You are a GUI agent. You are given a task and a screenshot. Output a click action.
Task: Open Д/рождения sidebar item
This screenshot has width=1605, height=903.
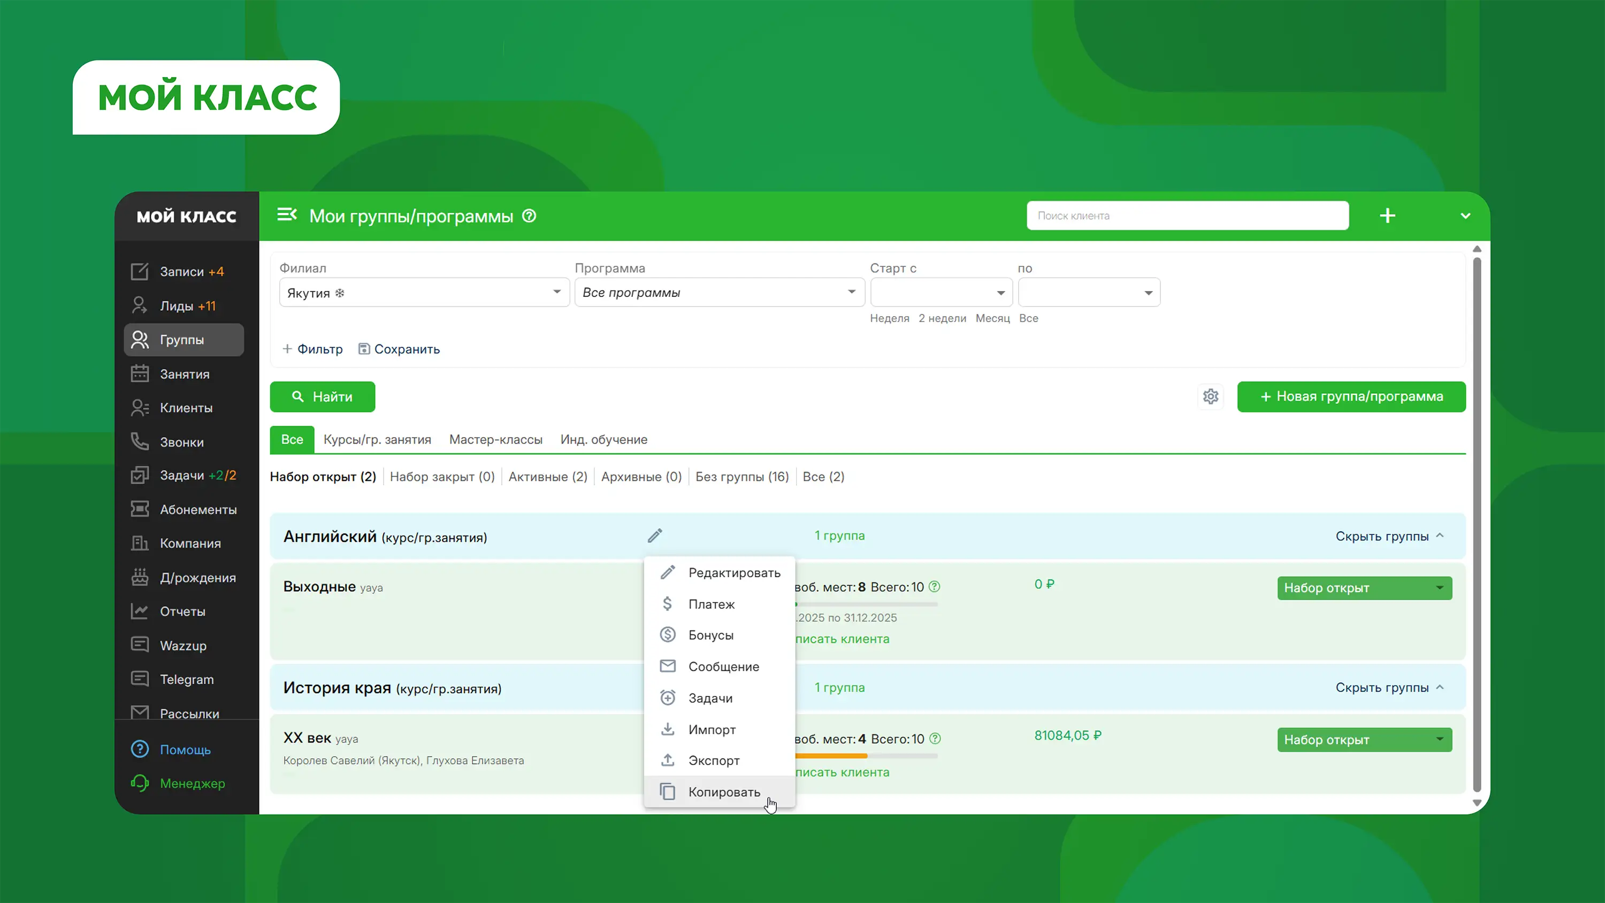[x=197, y=578]
